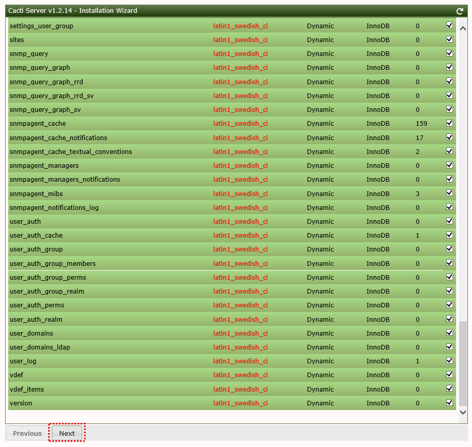Toggle the snmp_query_graph_rrd row checkbox

pos(449,81)
